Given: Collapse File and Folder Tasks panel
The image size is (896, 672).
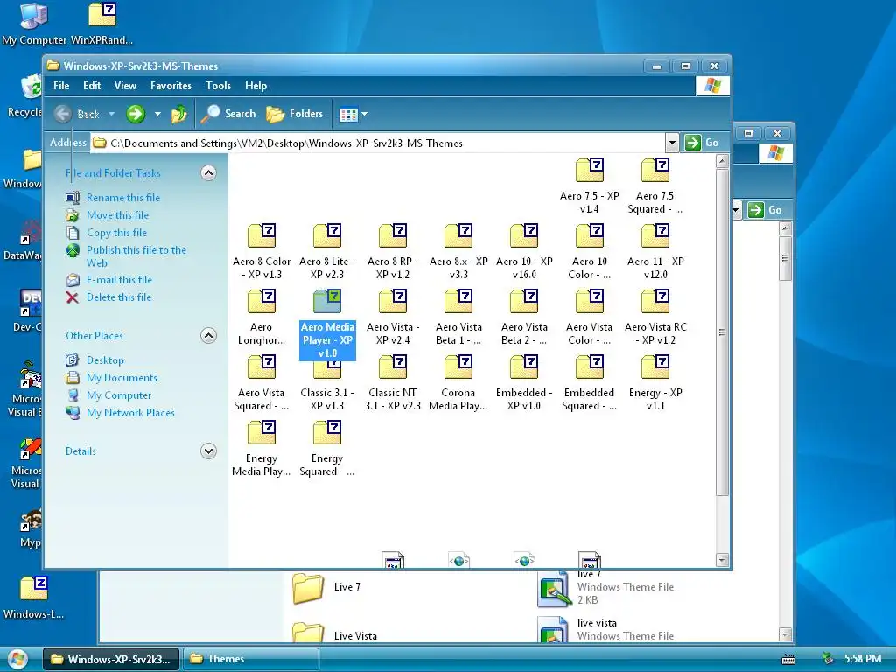Looking at the screenshot, I should pyautogui.click(x=208, y=172).
